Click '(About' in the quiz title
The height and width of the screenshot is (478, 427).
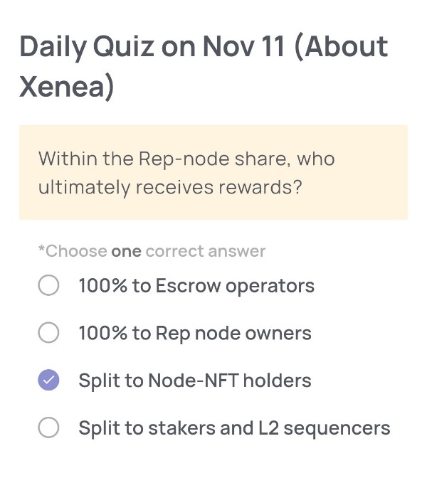click(340, 47)
